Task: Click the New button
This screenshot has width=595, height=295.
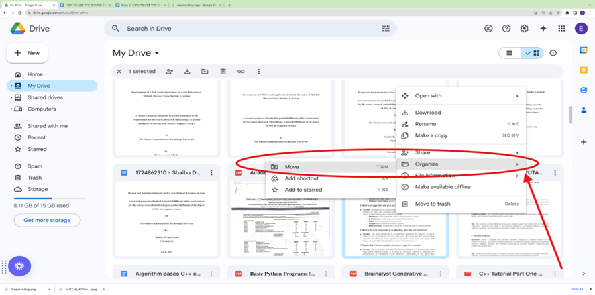Action: (27, 52)
